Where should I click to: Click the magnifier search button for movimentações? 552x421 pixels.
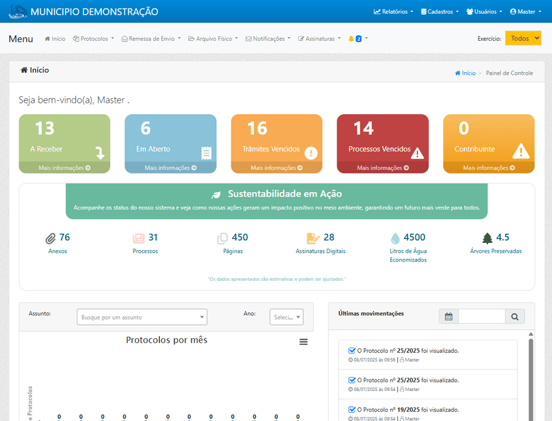click(515, 316)
